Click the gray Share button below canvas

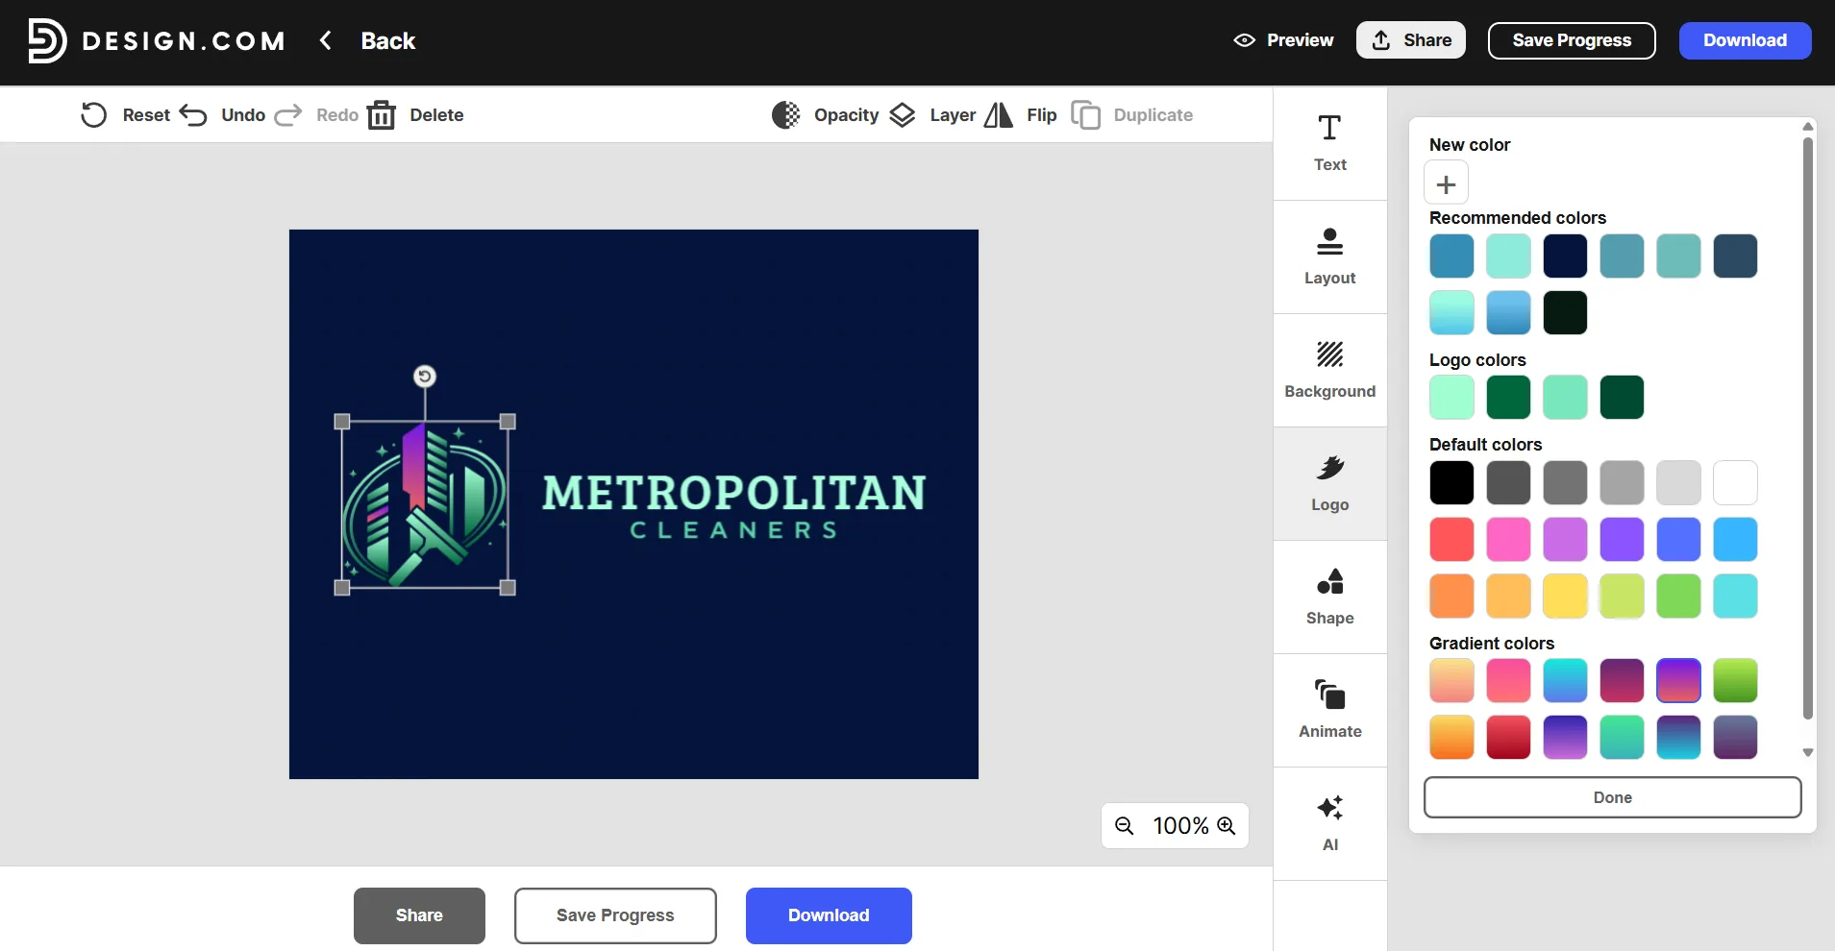[x=419, y=915]
